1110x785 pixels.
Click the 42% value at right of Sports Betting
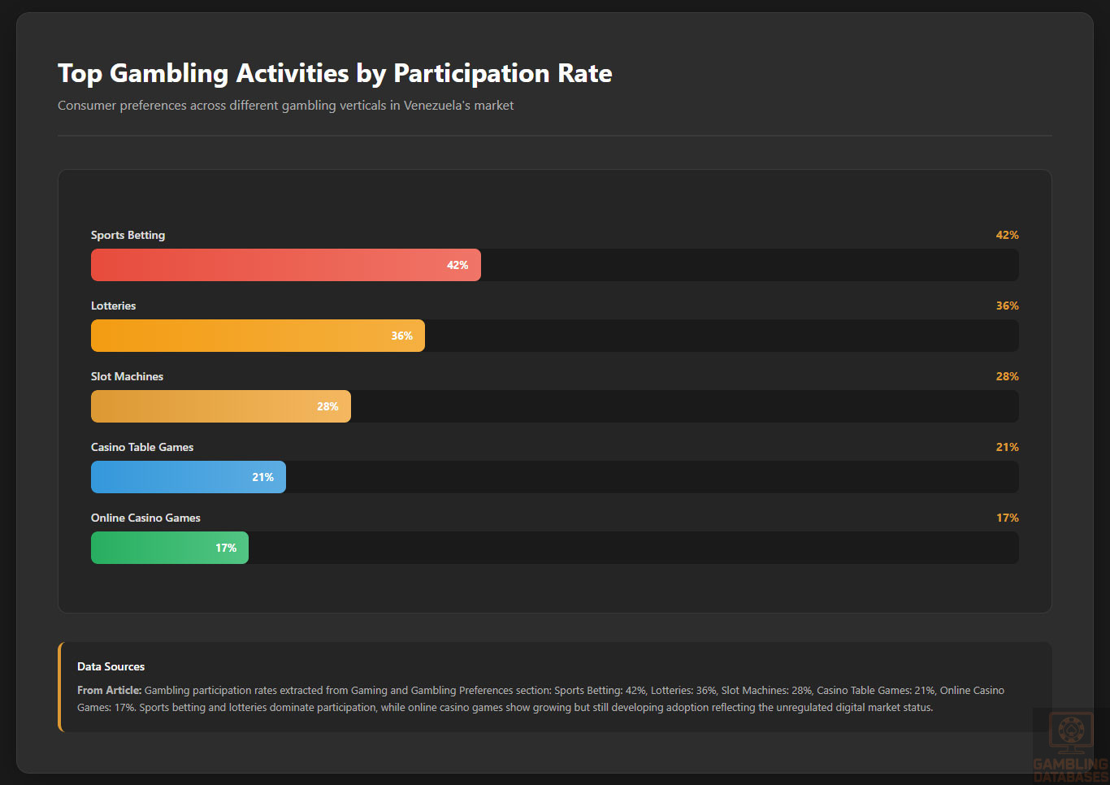(1007, 235)
